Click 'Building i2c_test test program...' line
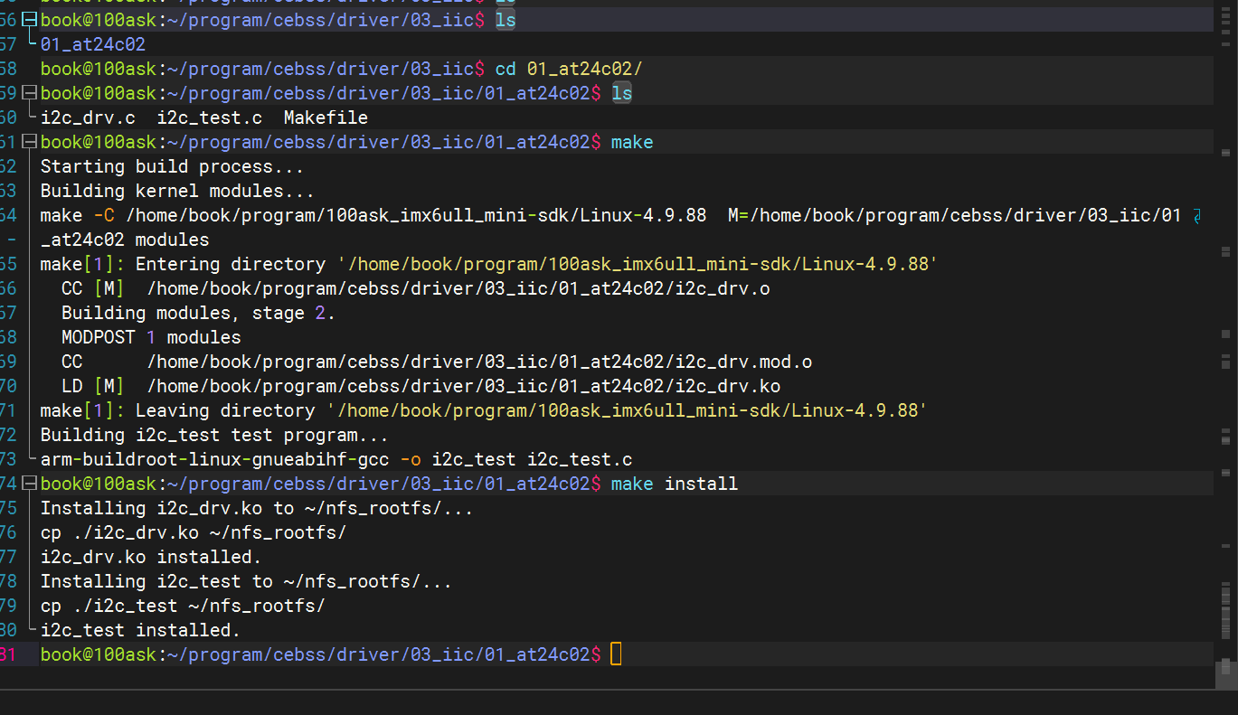This screenshot has height=715, width=1238. coord(214,434)
